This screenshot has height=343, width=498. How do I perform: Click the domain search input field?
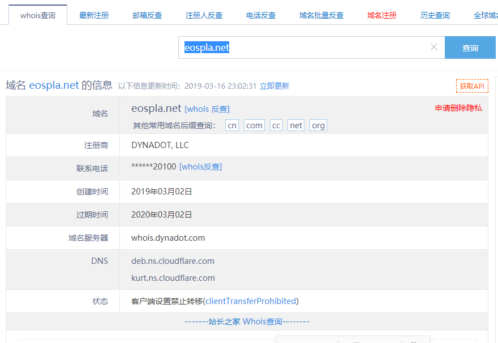point(311,47)
